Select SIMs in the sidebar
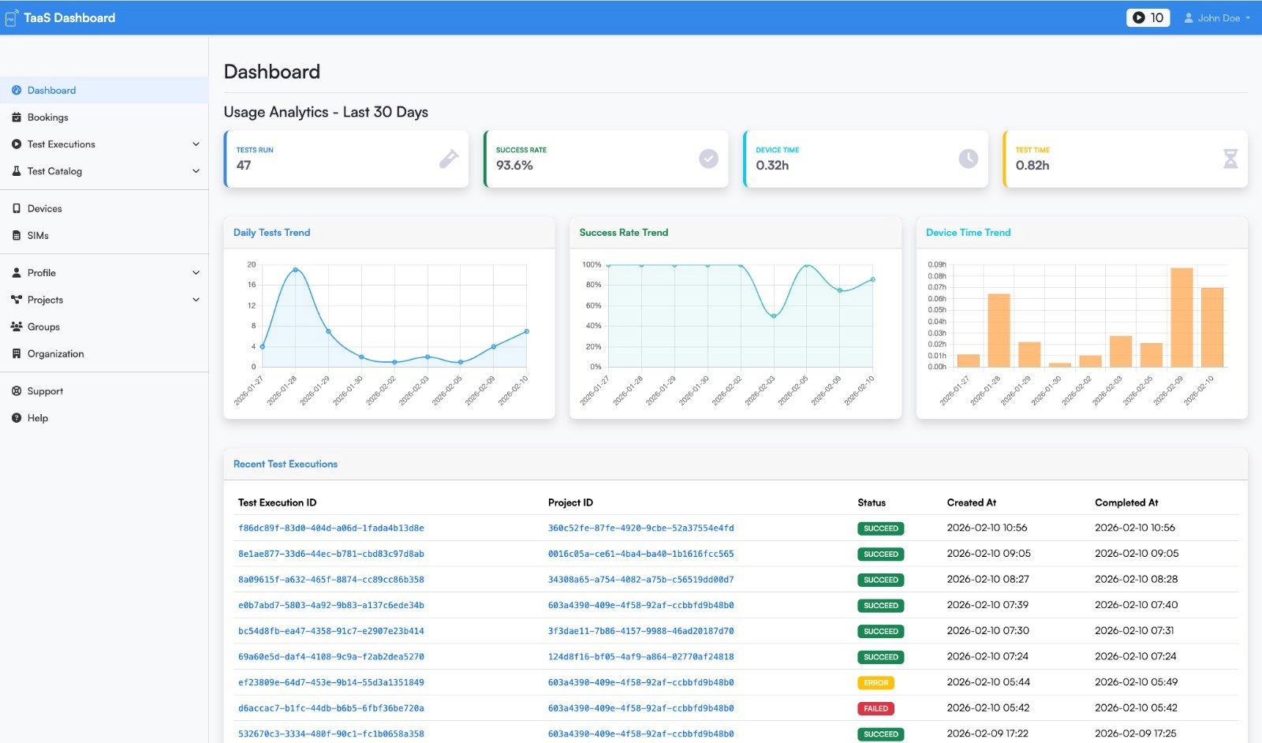This screenshot has width=1262, height=743. coord(104,236)
